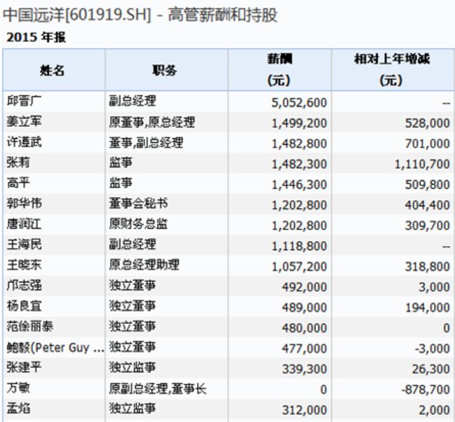
Task: Click change value 3,000 for 邝志强
Action: pos(434,287)
